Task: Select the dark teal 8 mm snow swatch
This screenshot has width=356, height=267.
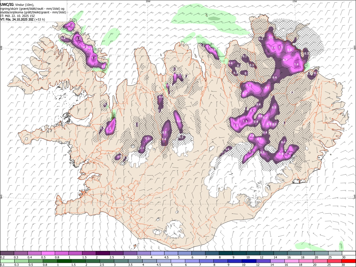Action: click(226, 253)
